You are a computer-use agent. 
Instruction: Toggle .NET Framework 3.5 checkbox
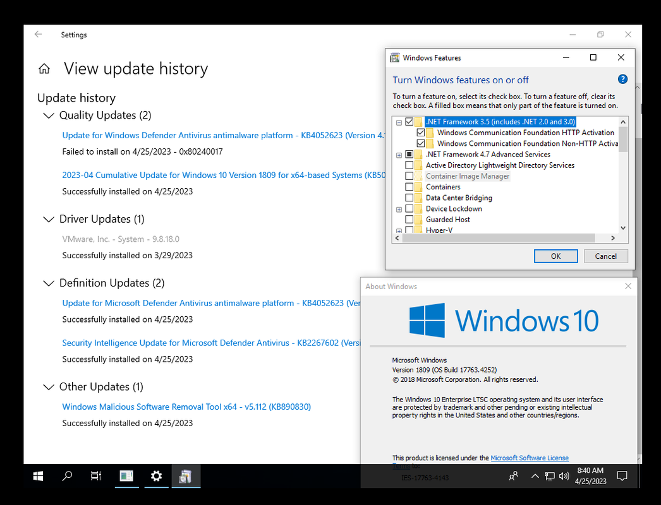[409, 122]
